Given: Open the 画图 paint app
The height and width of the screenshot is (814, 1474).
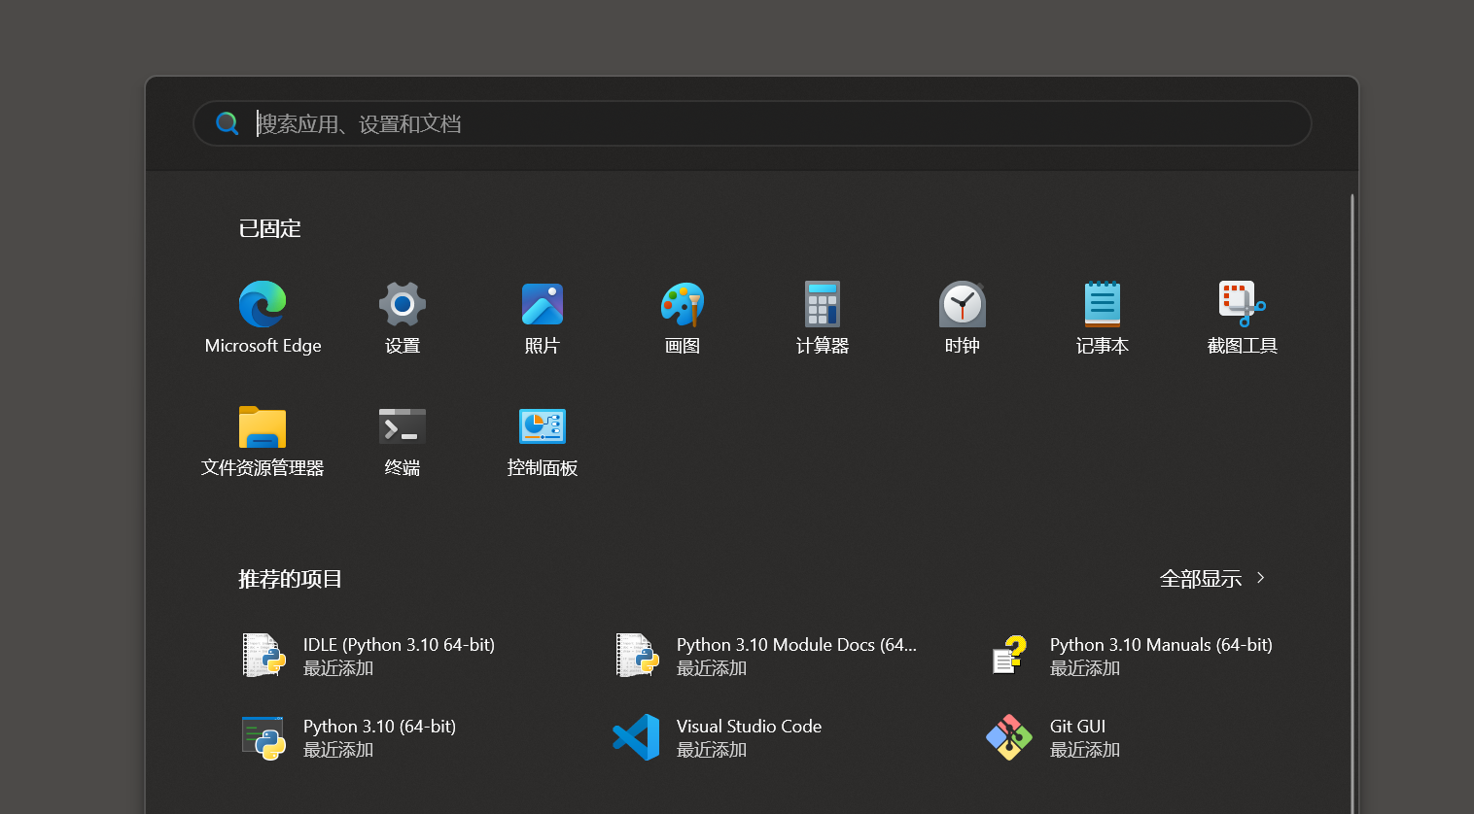Looking at the screenshot, I should click(683, 318).
